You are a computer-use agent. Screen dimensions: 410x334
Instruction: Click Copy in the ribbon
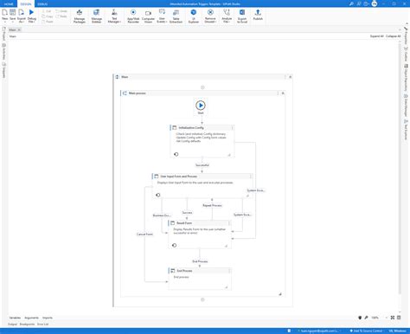pyautogui.click(x=48, y=16)
